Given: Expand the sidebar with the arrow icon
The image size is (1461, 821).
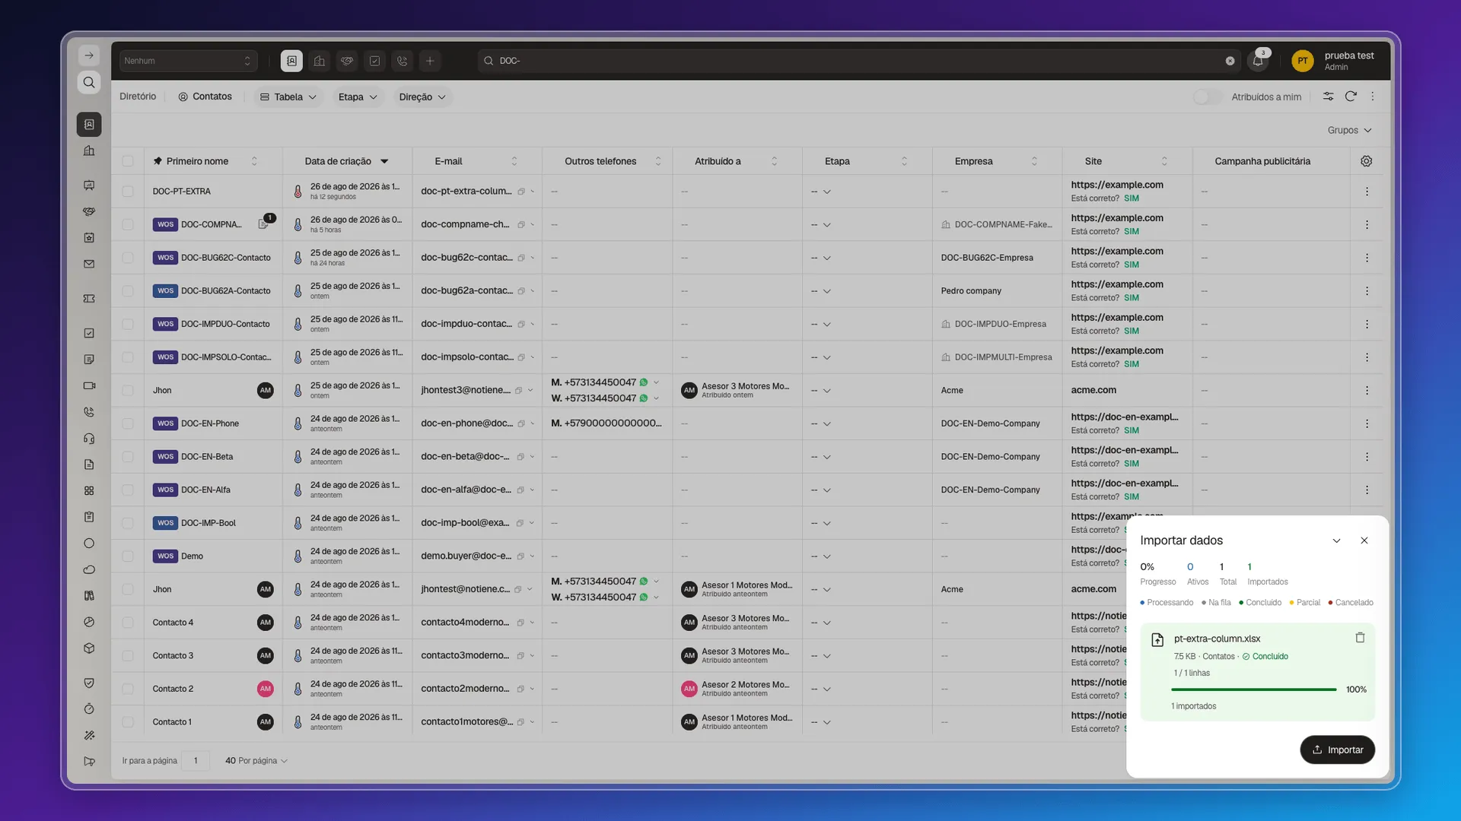Looking at the screenshot, I should 89,55.
